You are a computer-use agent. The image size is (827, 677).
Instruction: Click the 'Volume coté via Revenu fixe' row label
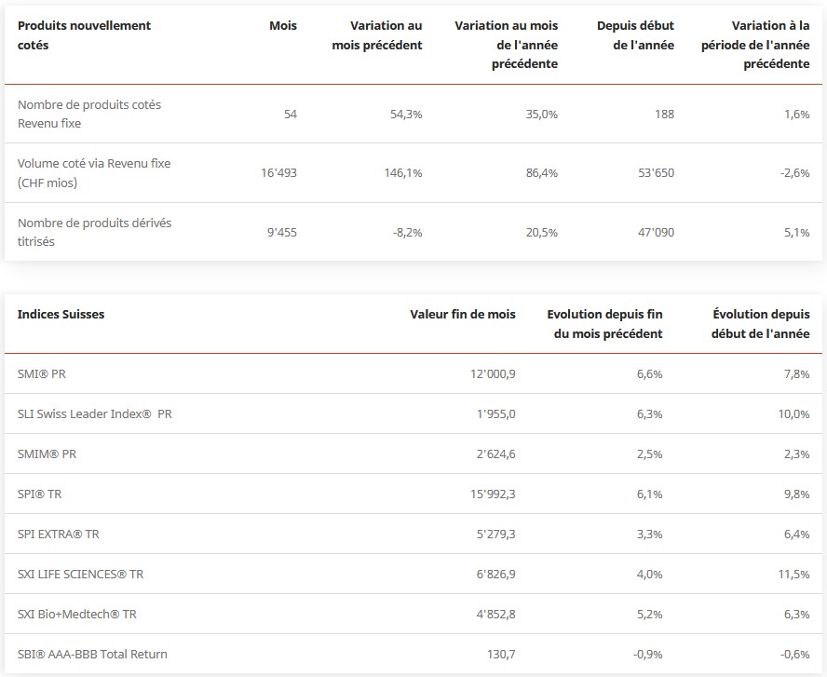[94, 173]
